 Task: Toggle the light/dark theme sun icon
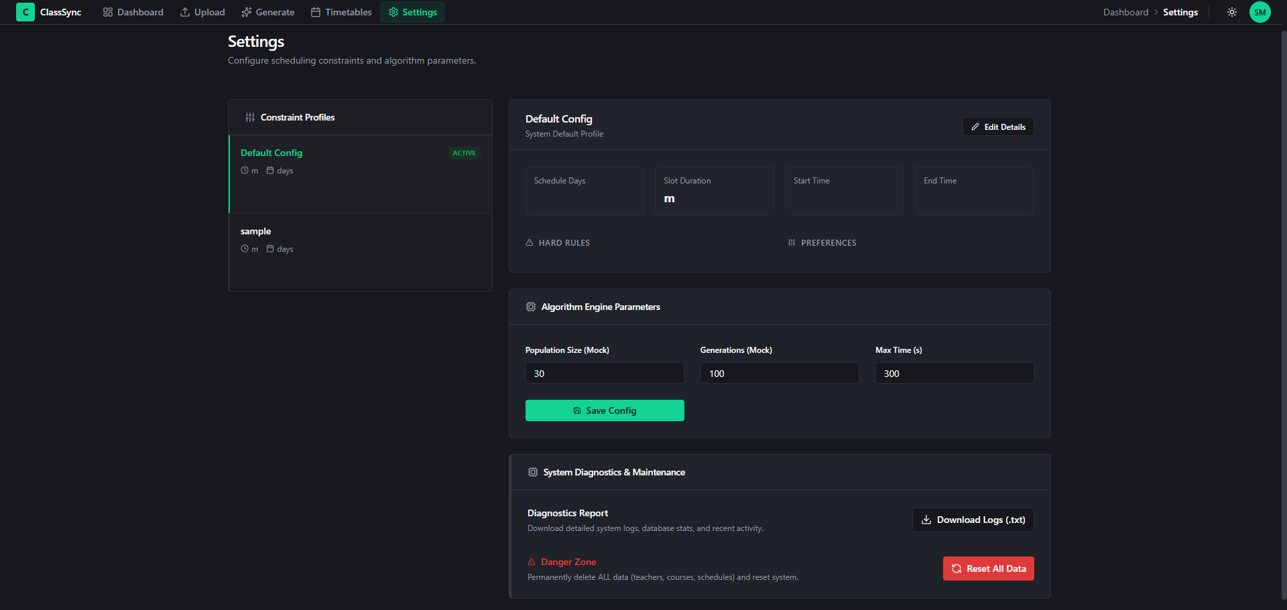click(1231, 12)
